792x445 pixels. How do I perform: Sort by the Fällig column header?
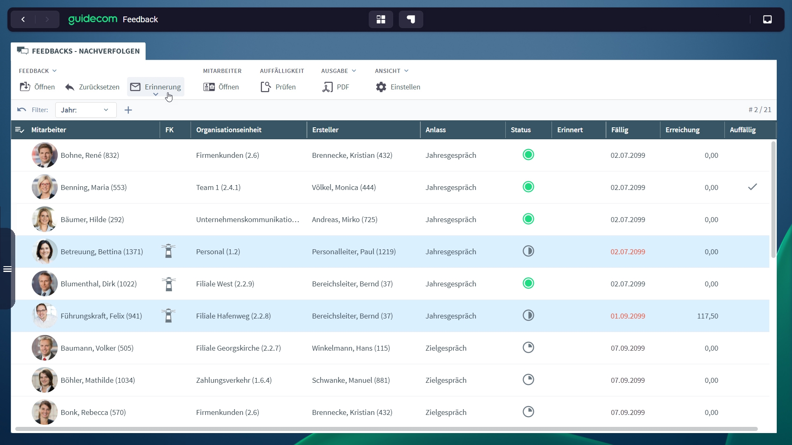click(620, 130)
